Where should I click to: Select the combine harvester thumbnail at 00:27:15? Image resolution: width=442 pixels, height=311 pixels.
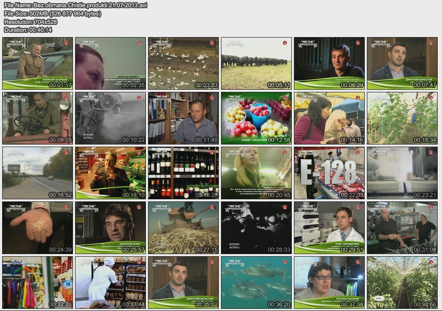183,228
